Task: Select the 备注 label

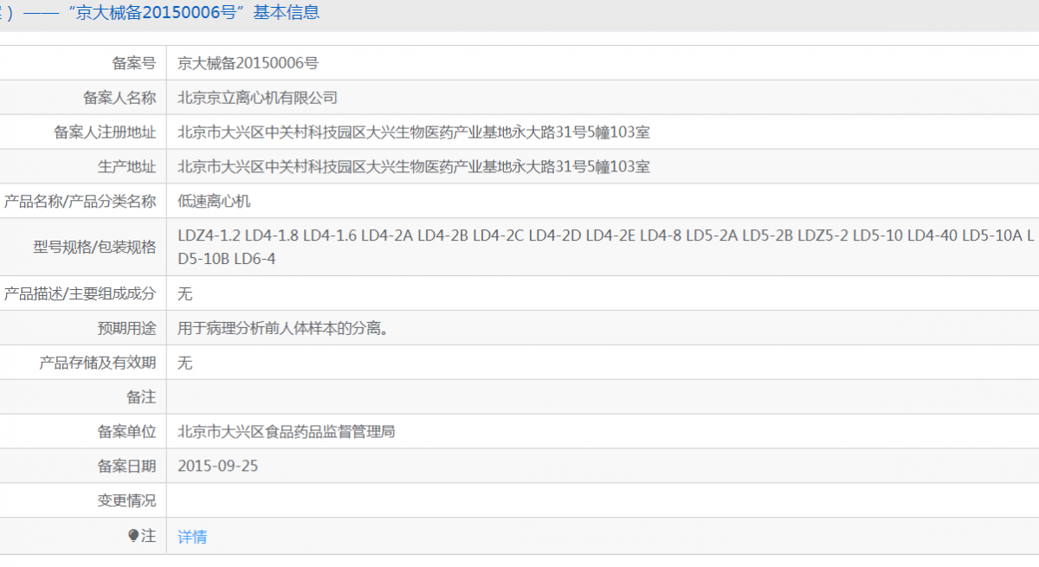Action: 141,397
